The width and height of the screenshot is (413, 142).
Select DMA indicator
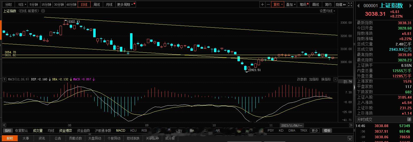(292, 131)
